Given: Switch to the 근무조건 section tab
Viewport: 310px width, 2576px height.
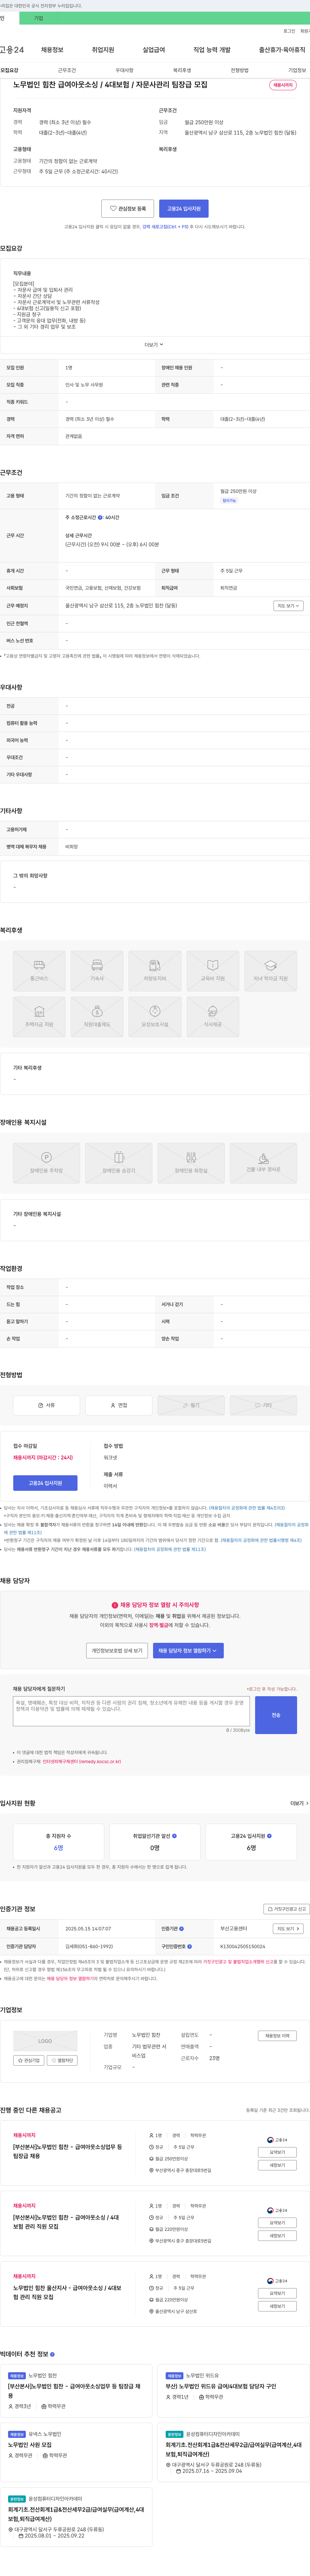Looking at the screenshot, I should 67,71.
